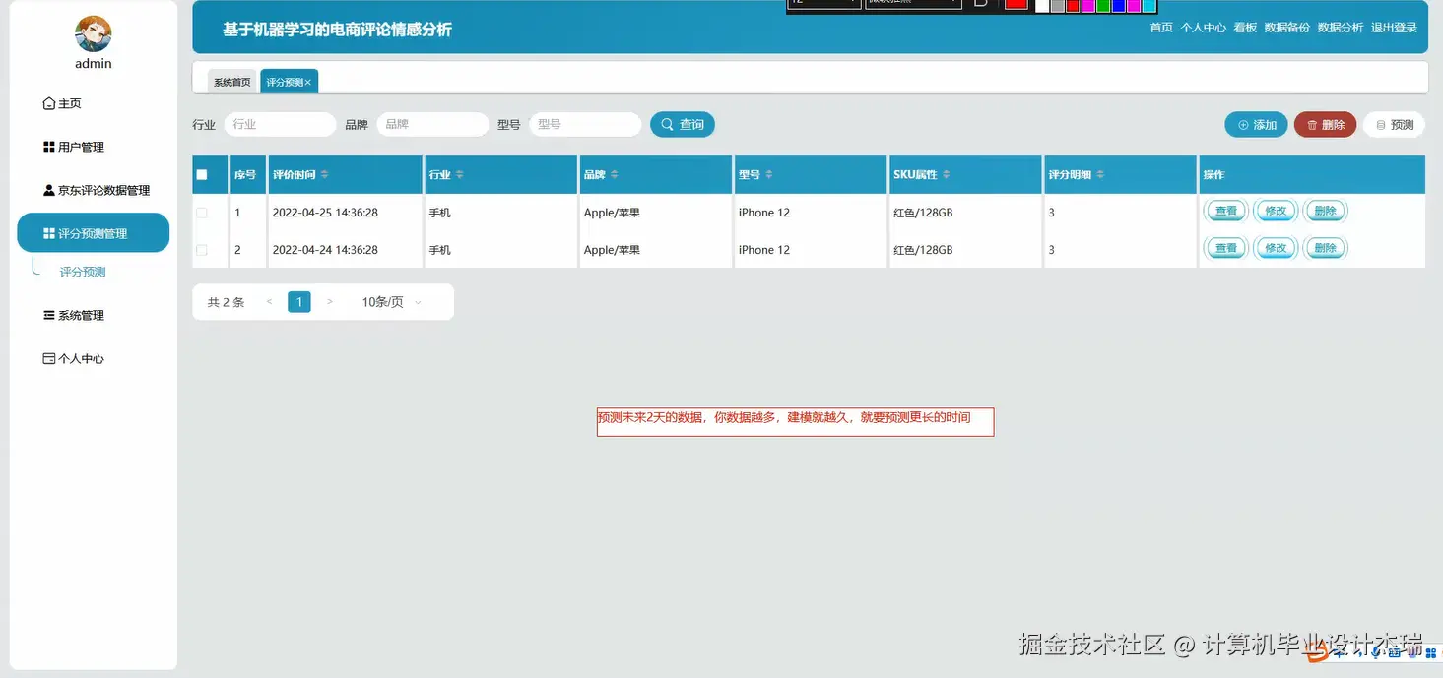Open 个人中心 in the top navigation

click(1204, 28)
